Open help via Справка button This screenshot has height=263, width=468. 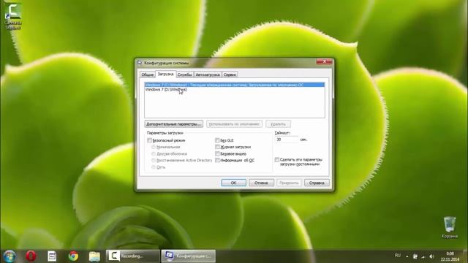317,183
